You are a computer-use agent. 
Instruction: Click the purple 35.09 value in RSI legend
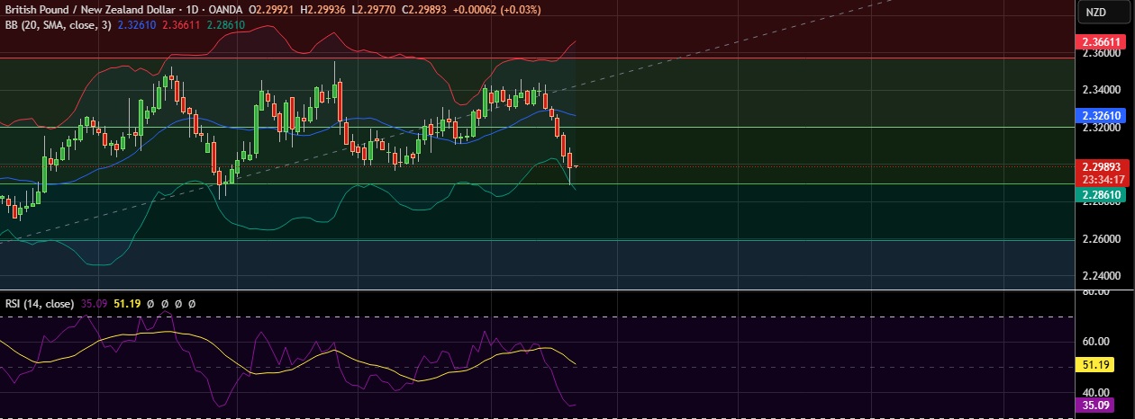tap(95, 304)
